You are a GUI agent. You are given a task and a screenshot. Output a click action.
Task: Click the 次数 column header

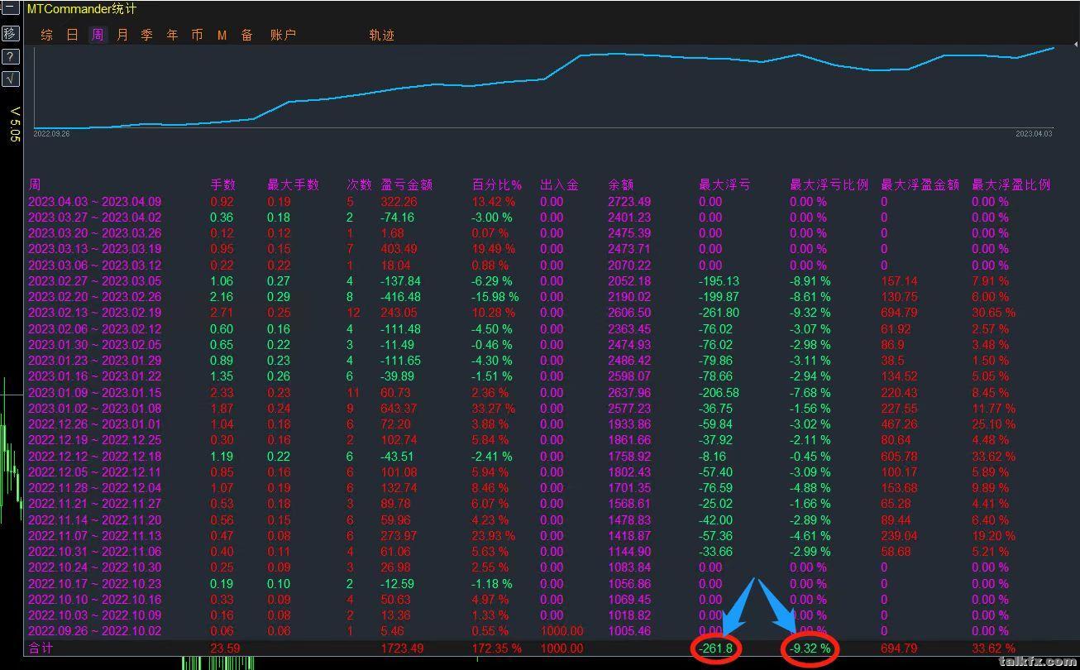click(359, 184)
